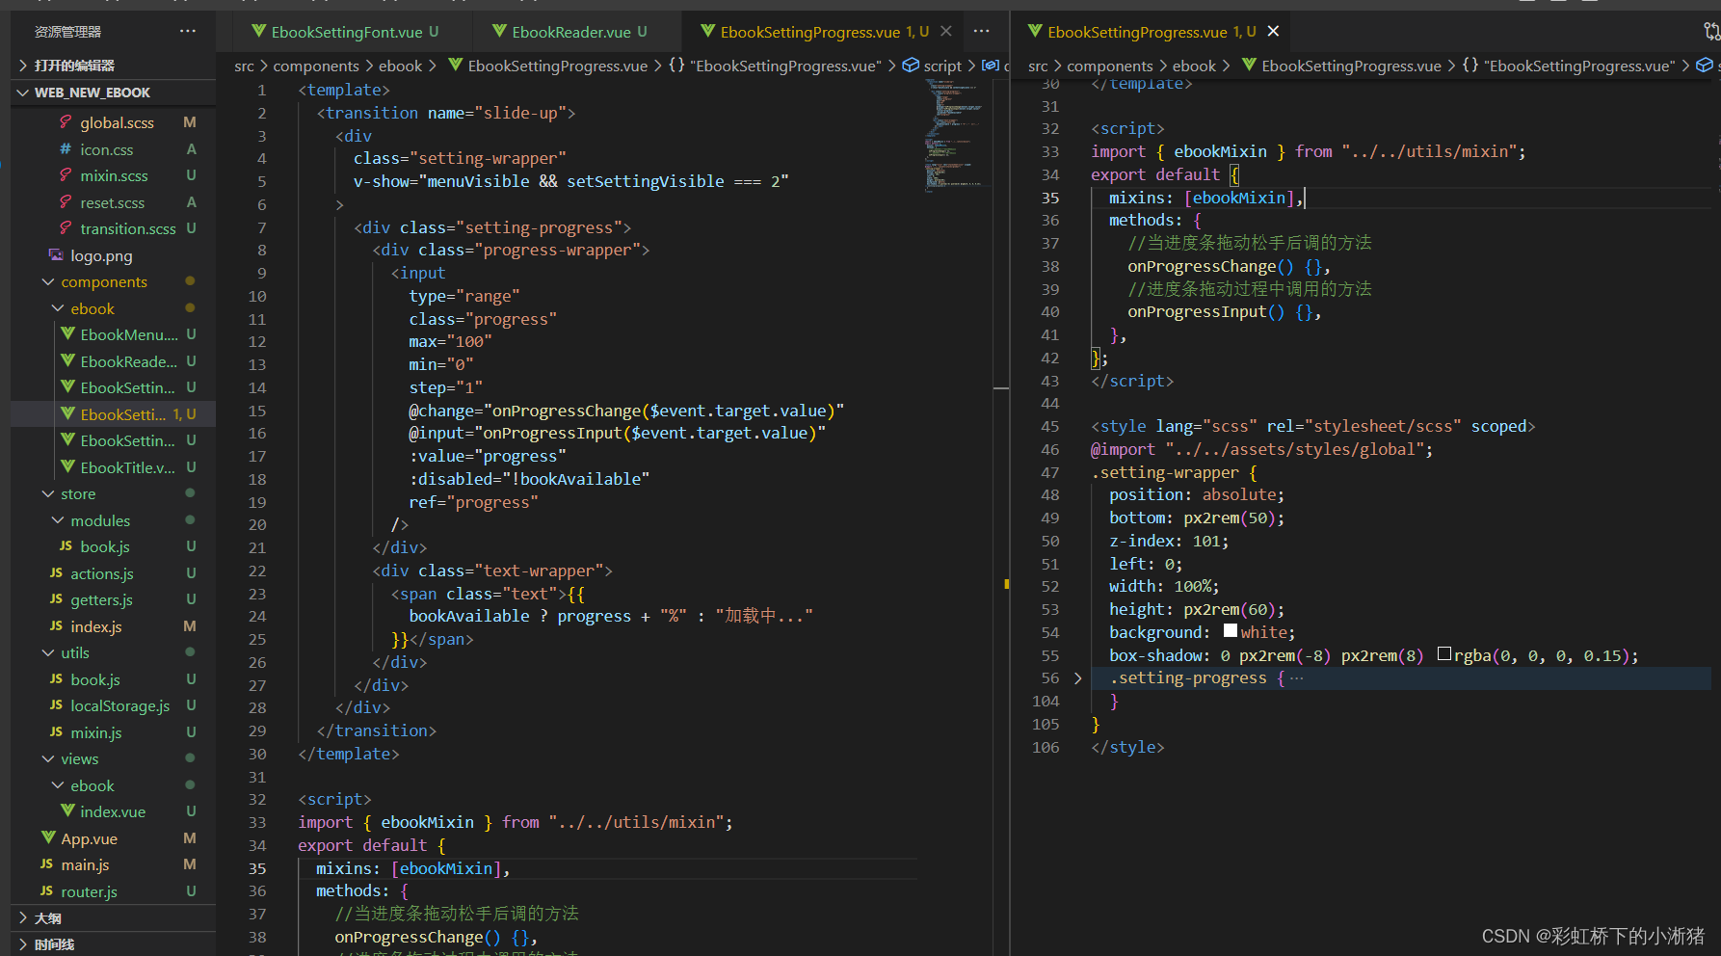Click the Sass icon beside global.scss
This screenshot has height=956, width=1721.
point(66,122)
